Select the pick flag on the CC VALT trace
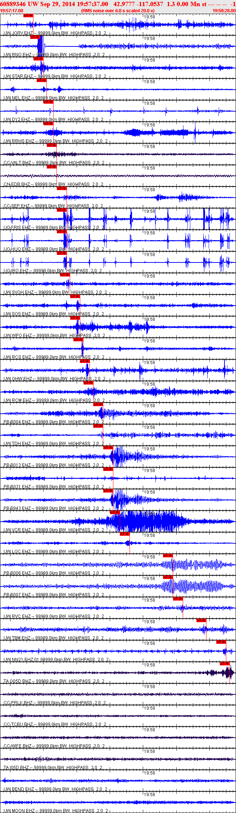 [52, 145]
